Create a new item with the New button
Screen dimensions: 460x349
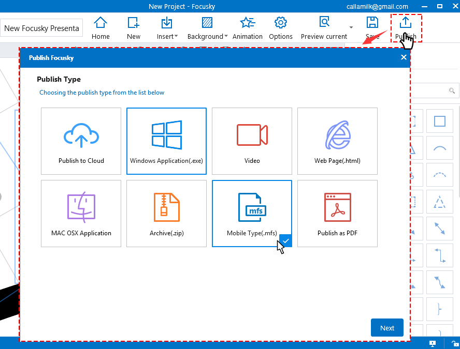point(134,28)
